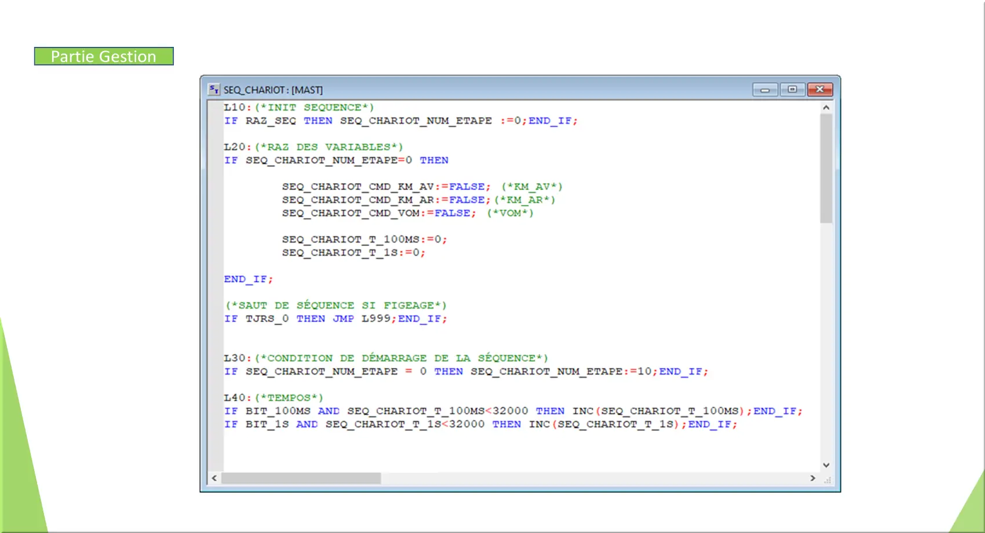Click the INC(SEQ_CHARIOT_T_100MS) call

tap(659, 411)
